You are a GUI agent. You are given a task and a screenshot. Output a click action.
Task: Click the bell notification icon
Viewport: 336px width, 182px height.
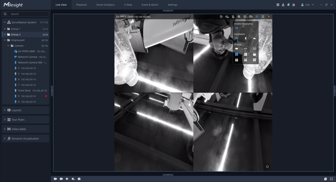(288, 5)
